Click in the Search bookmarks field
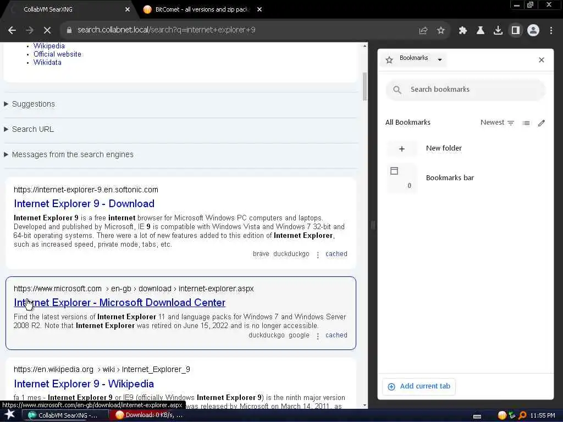This screenshot has width=563, height=422. click(466, 90)
